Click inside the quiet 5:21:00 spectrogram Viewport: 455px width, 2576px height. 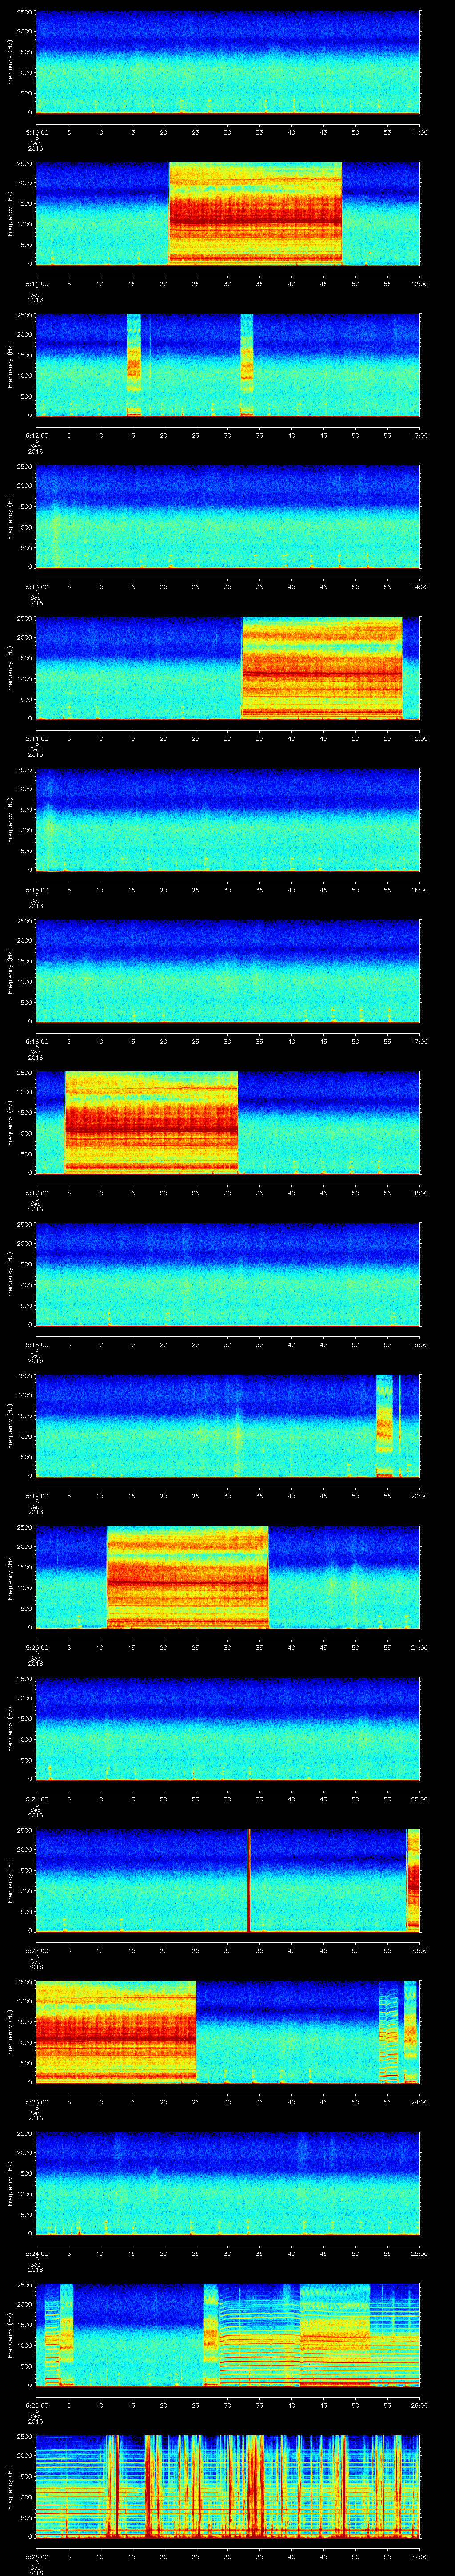tap(227, 1727)
